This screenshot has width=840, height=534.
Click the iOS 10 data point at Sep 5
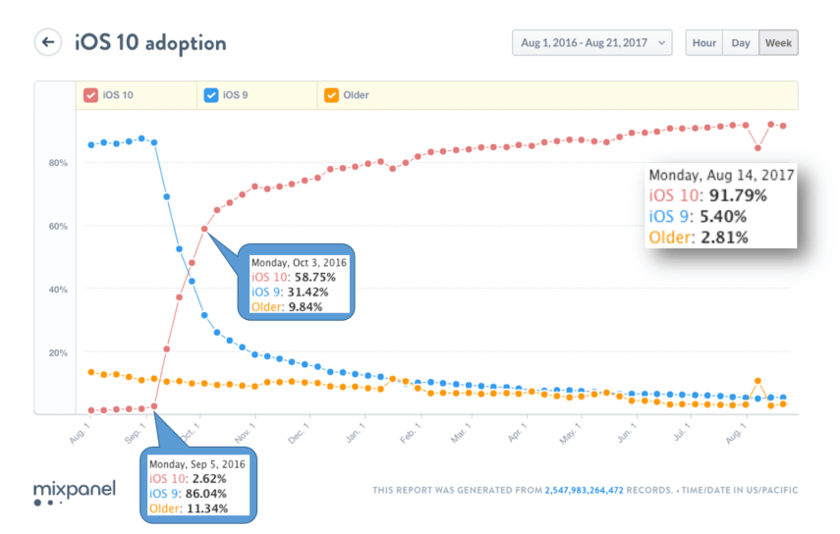(x=154, y=405)
